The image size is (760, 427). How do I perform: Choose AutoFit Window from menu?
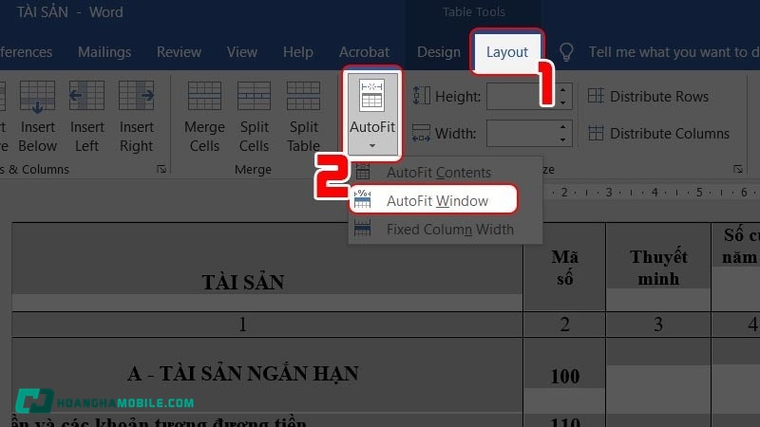point(434,200)
